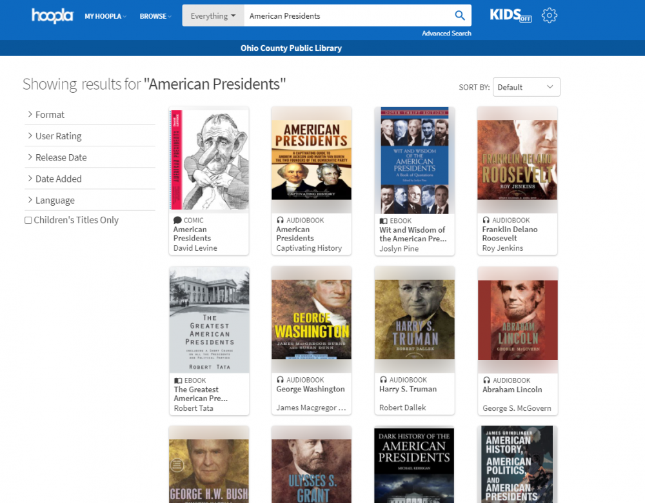Image resolution: width=645 pixels, height=503 pixels.
Task: Toggle KIDS mode switch
Action: pyautogui.click(x=511, y=15)
